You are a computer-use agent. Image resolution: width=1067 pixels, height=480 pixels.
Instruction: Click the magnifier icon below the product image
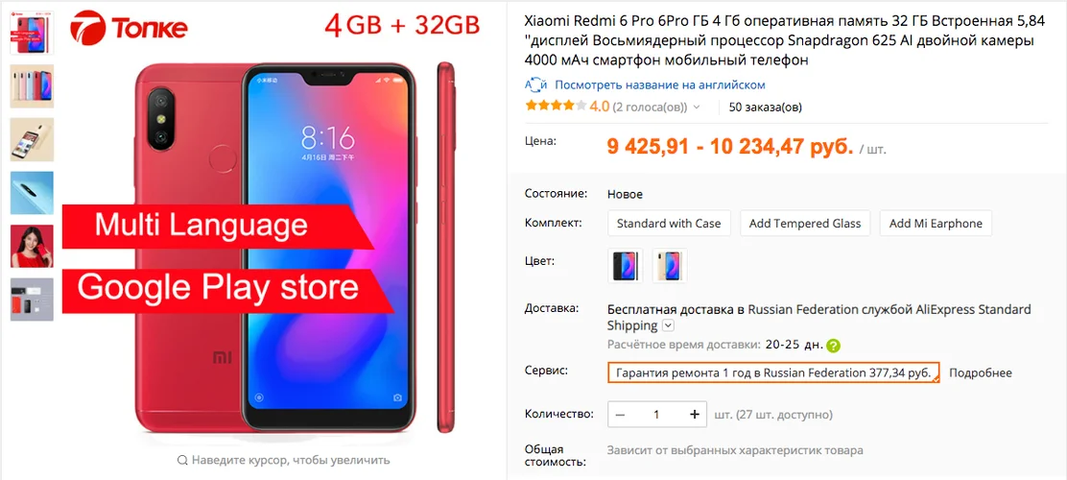181,460
